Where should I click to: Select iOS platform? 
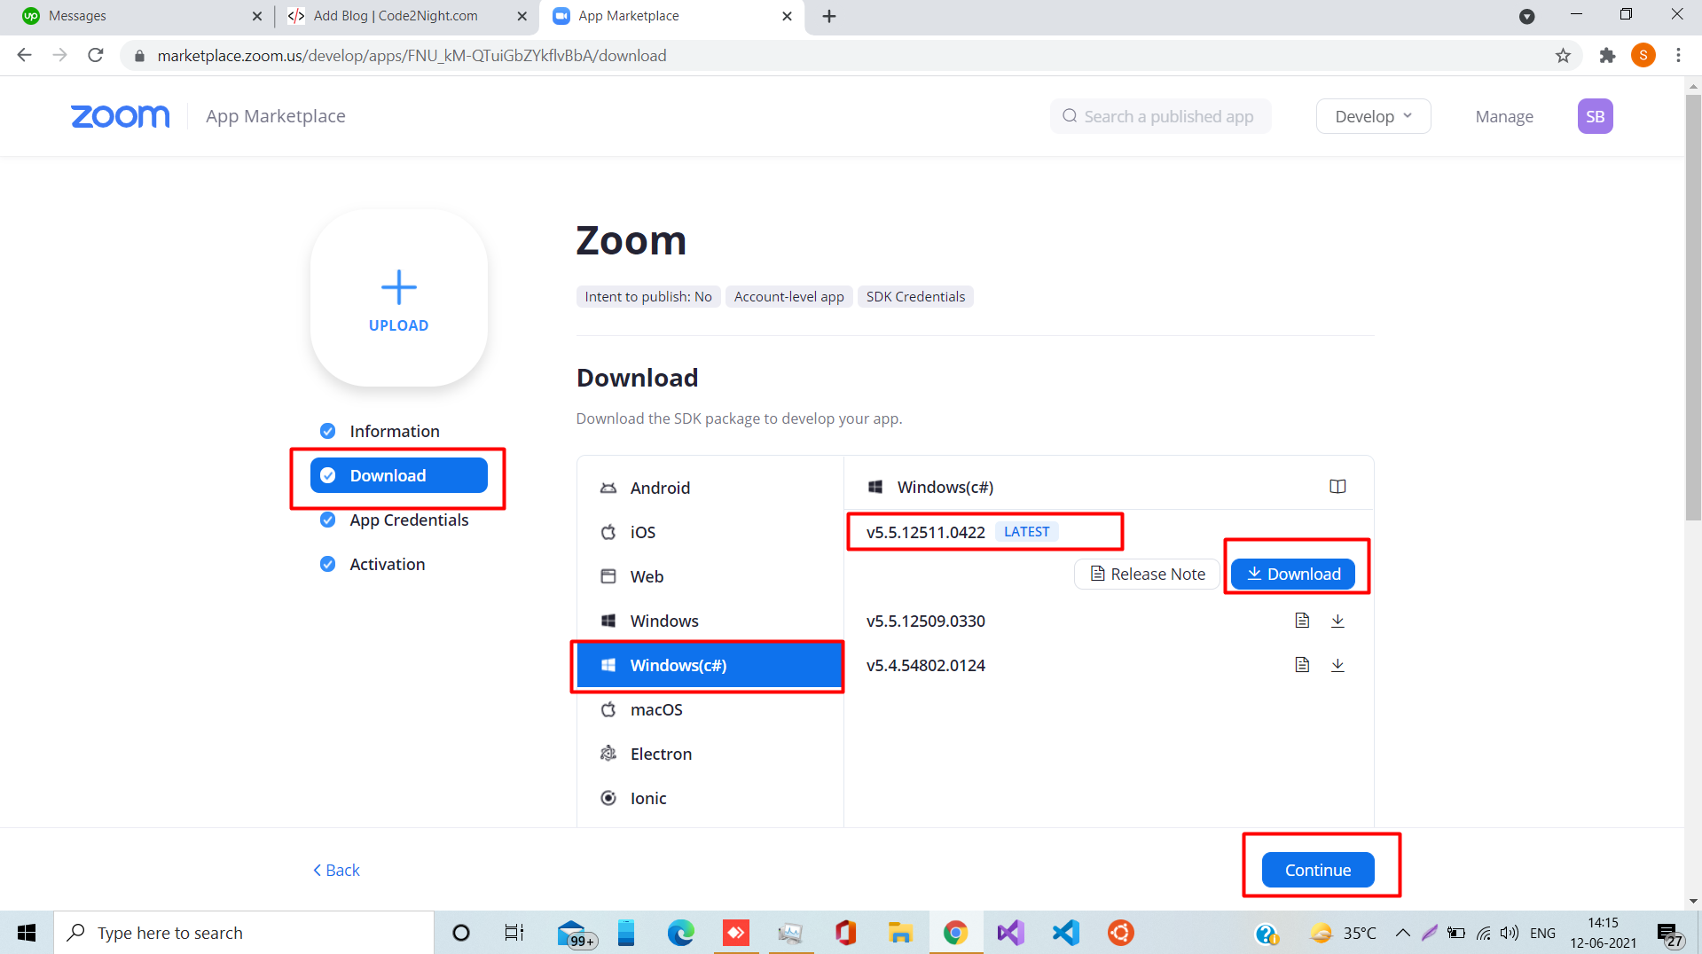point(710,532)
